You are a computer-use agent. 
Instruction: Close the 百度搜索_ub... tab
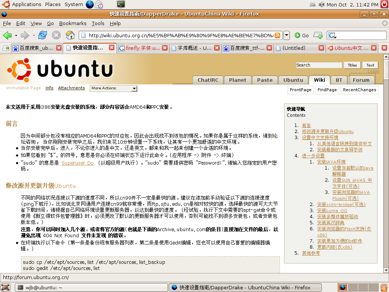coord(59,48)
